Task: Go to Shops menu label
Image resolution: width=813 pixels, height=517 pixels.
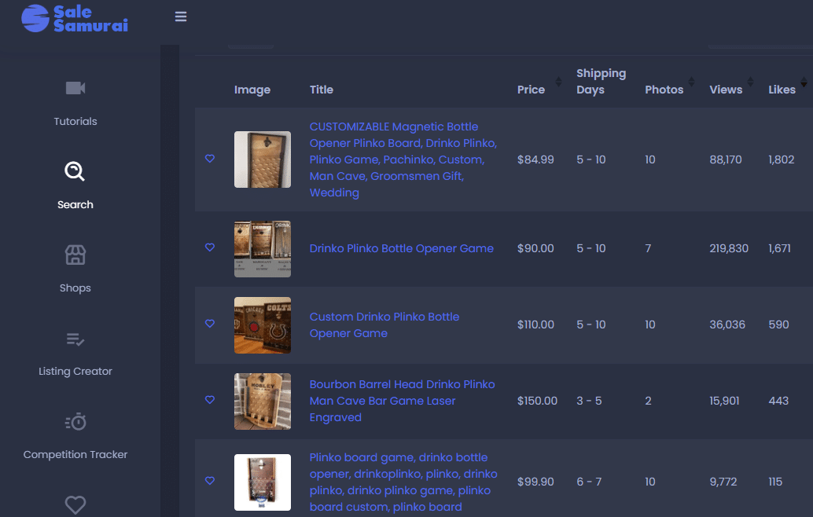Action: tap(75, 288)
